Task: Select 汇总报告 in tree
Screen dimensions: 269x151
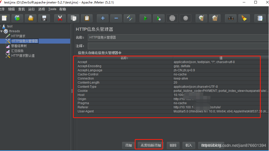Action: click(x=17, y=51)
